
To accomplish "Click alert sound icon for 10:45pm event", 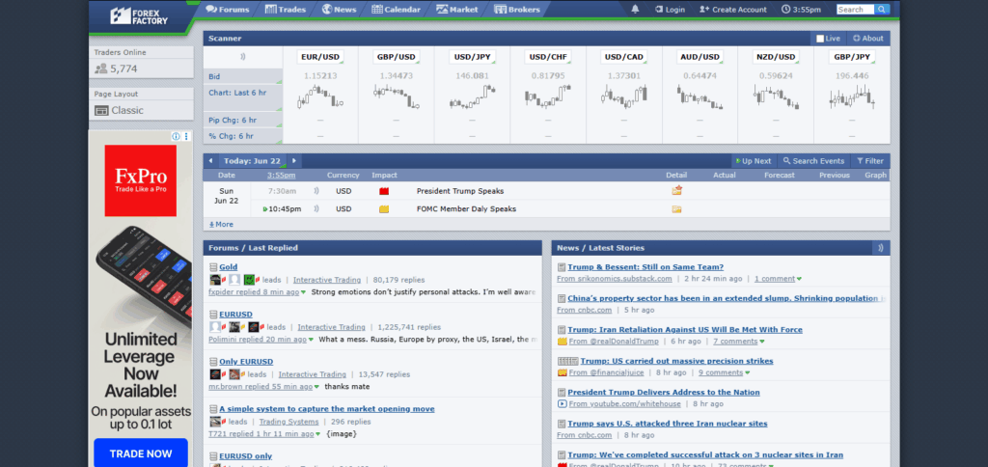I will 316,208.
